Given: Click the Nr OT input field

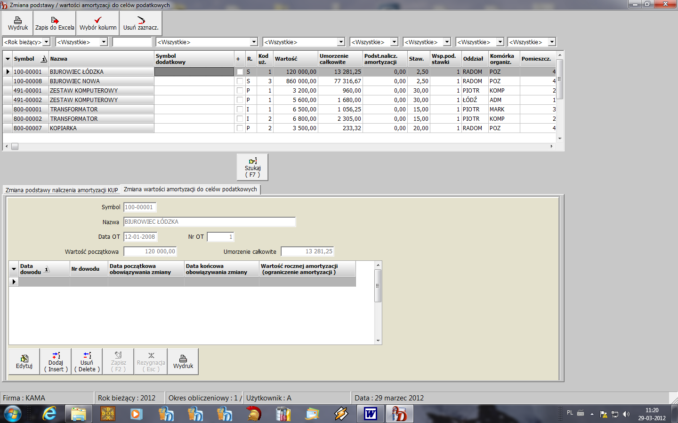Looking at the screenshot, I should click(x=220, y=237).
